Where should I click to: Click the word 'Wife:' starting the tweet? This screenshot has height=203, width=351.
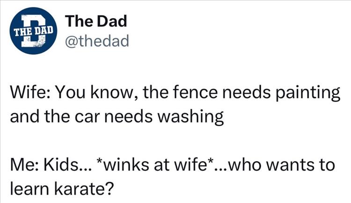(x=28, y=95)
